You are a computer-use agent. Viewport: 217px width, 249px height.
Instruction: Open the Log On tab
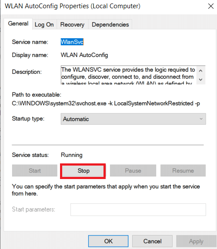[44, 25]
